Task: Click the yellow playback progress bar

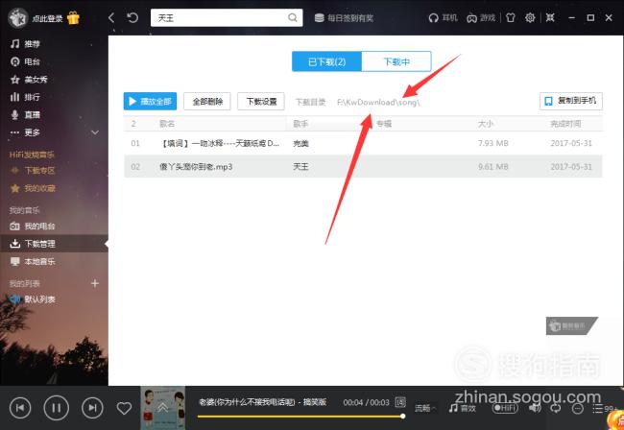Action: pyautogui.click(x=300, y=417)
